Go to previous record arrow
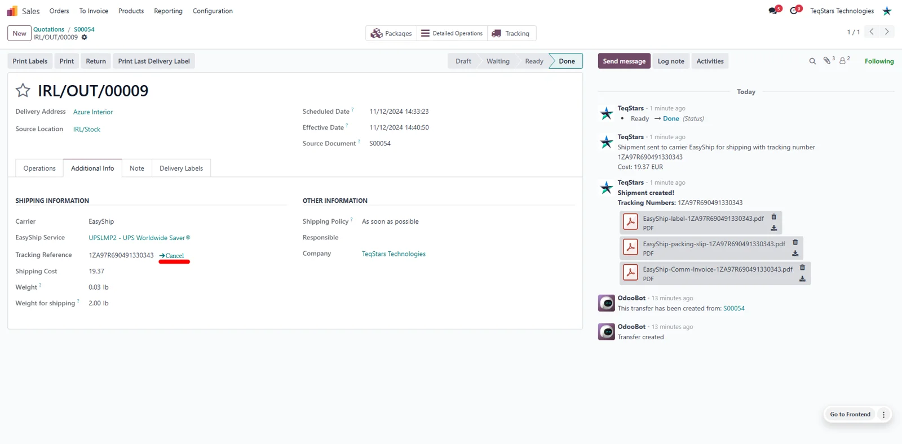 pyautogui.click(x=872, y=32)
